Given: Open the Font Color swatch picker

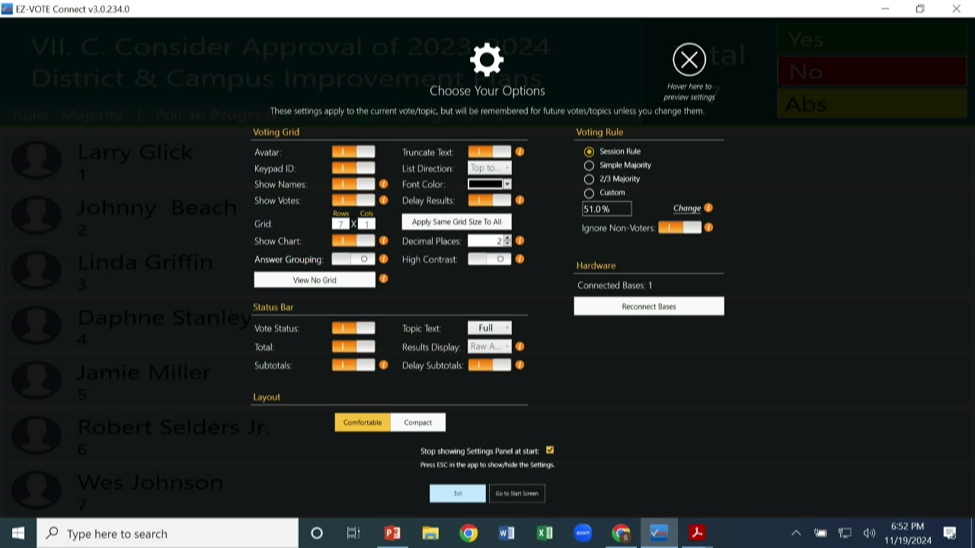Looking at the screenshot, I should (x=489, y=184).
